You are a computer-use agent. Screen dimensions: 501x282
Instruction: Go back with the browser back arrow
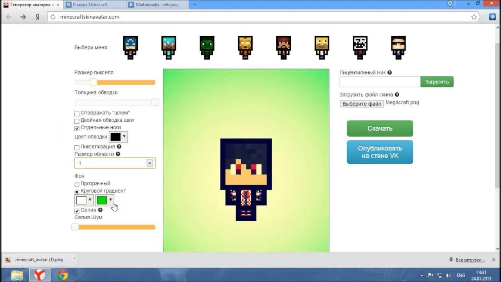[9, 17]
